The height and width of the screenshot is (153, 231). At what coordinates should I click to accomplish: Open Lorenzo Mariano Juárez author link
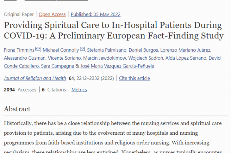coord(185,50)
